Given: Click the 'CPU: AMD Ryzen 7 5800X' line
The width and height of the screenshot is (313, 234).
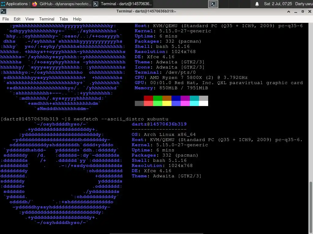Looking at the screenshot, I should (191, 78).
